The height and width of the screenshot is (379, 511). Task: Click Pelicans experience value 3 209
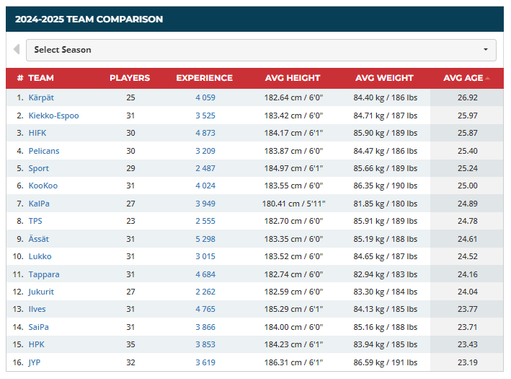(x=205, y=151)
